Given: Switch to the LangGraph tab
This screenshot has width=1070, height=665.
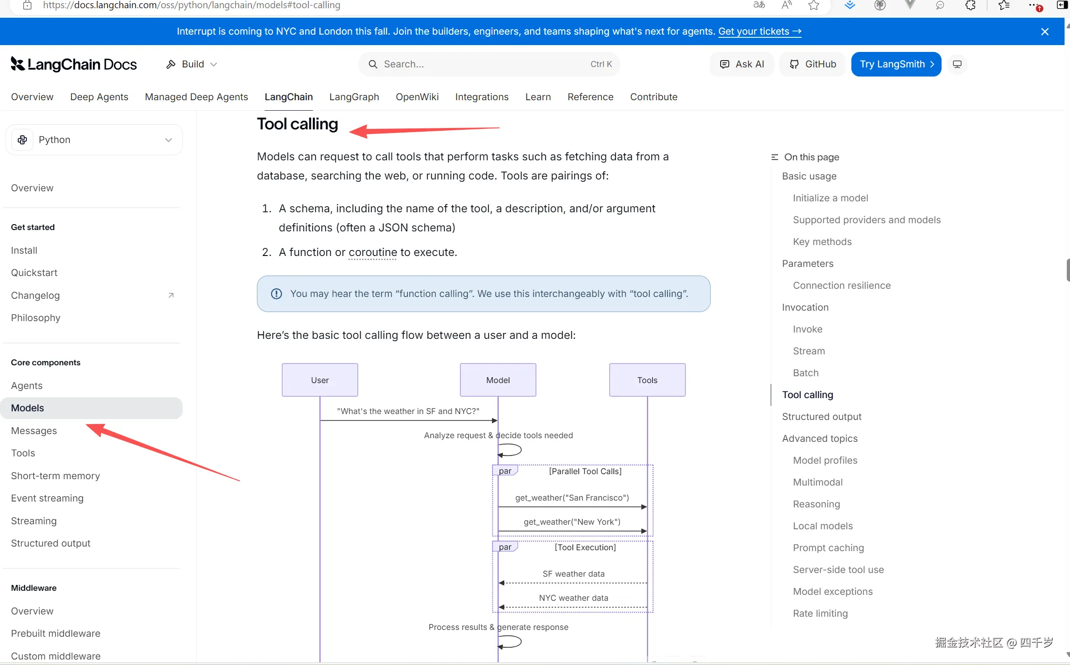Looking at the screenshot, I should (354, 97).
